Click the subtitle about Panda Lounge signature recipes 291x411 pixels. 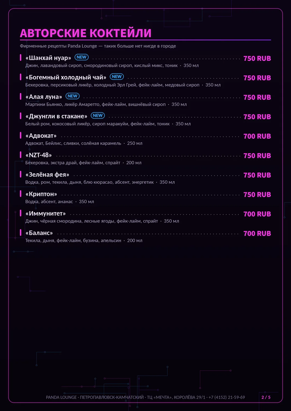click(98, 46)
